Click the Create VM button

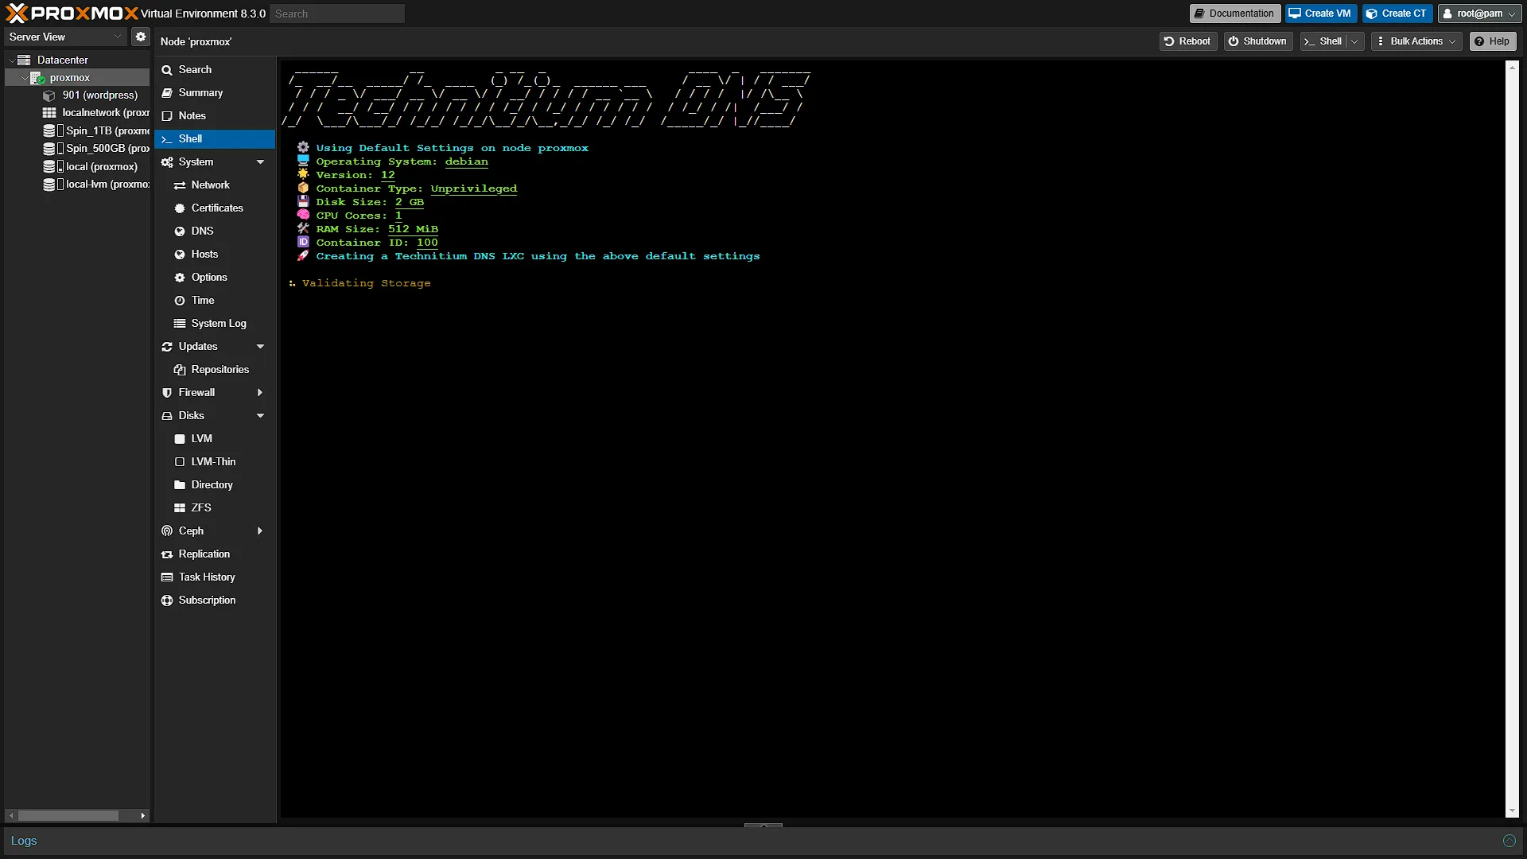pyautogui.click(x=1320, y=14)
